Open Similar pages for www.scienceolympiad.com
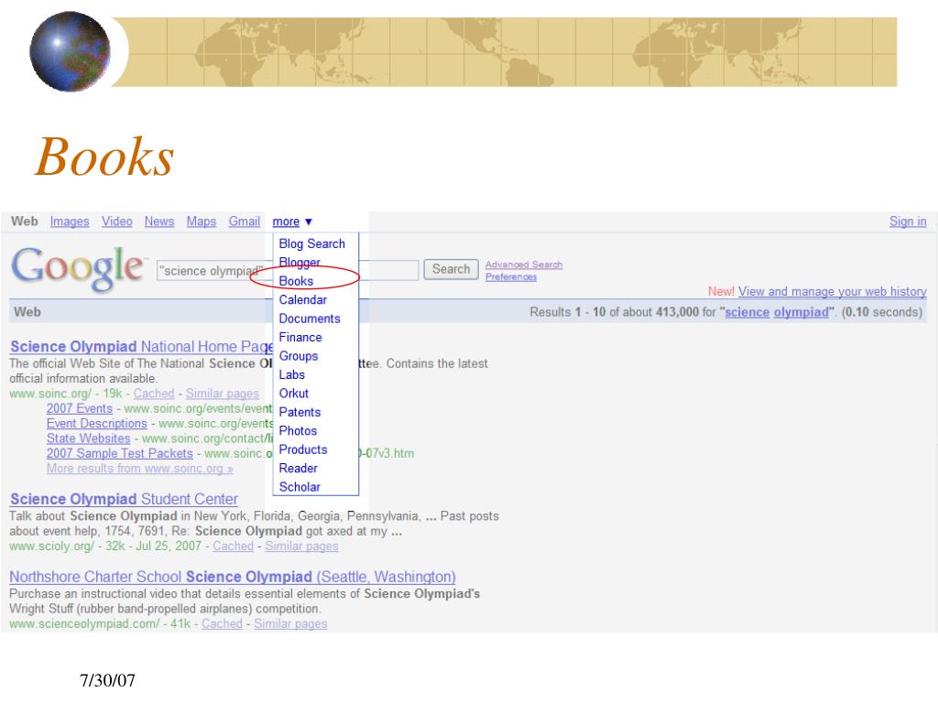The width and height of the screenshot is (938, 703). pyautogui.click(x=290, y=623)
